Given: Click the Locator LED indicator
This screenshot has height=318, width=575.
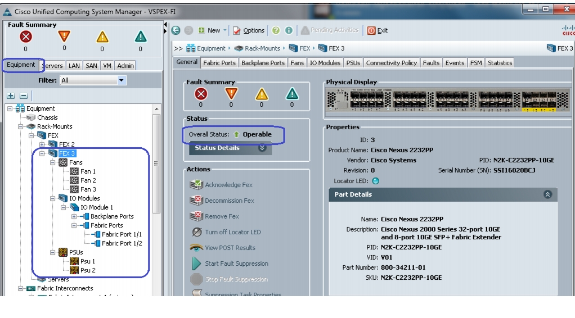Looking at the screenshot, I should [375, 181].
